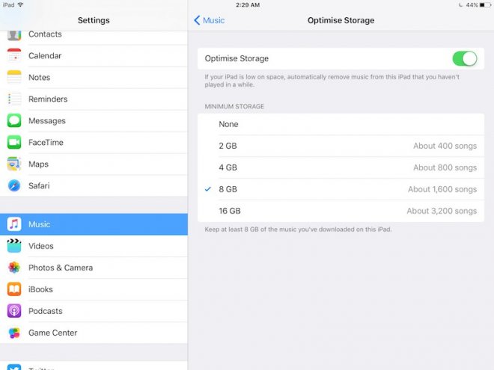Tap the Notes app icon
This screenshot has height=370, width=494.
[14, 78]
